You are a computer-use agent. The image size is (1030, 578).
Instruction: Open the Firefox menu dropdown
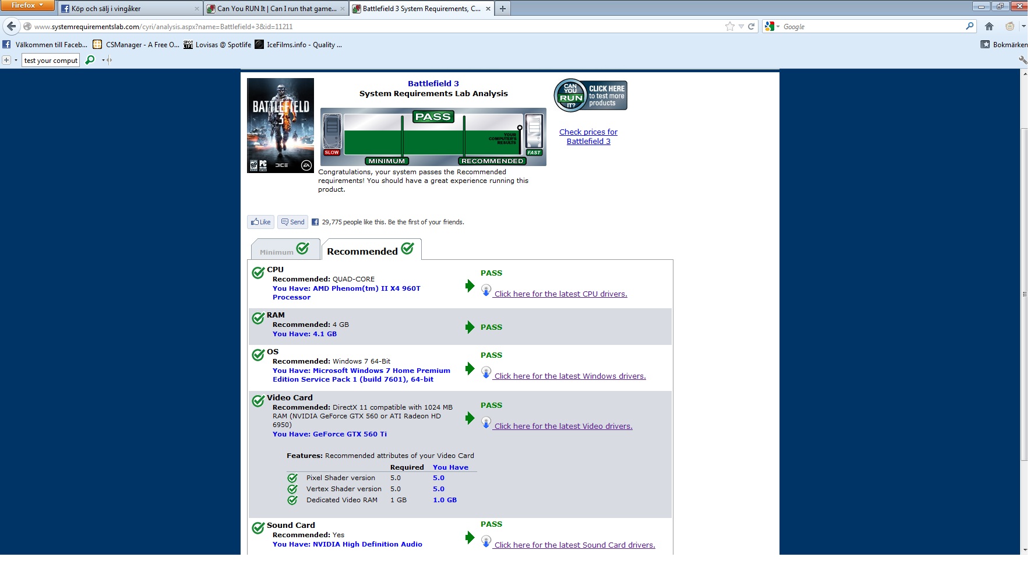[x=27, y=5]
